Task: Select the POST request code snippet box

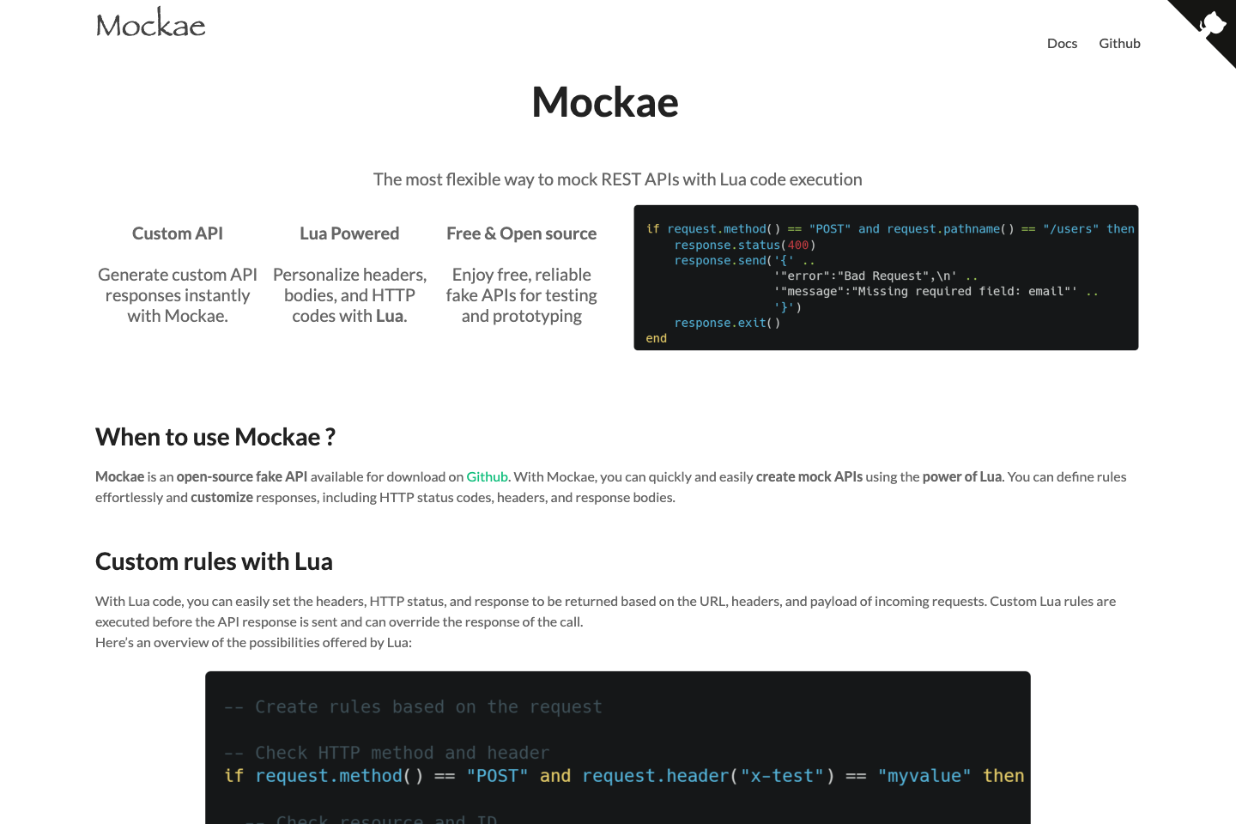Action: pos(886,277)
